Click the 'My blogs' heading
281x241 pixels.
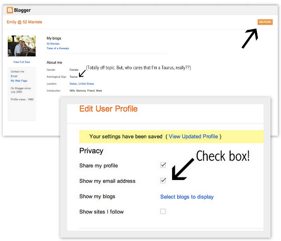[54, 38]
